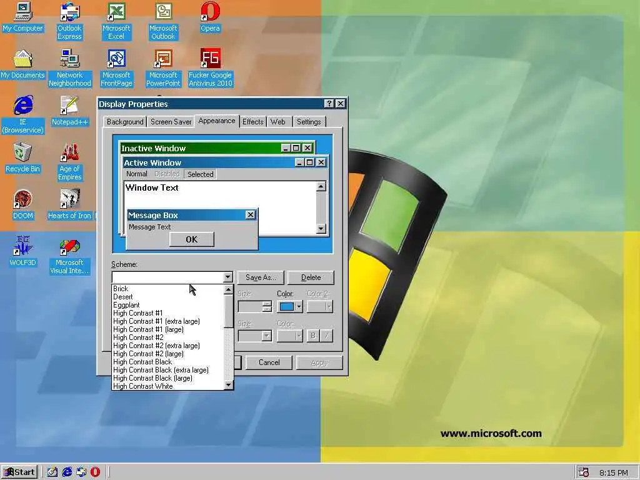Select the DOOM desktop shortcut
This screenshot has height=480, width=640.
click(23, 205)
